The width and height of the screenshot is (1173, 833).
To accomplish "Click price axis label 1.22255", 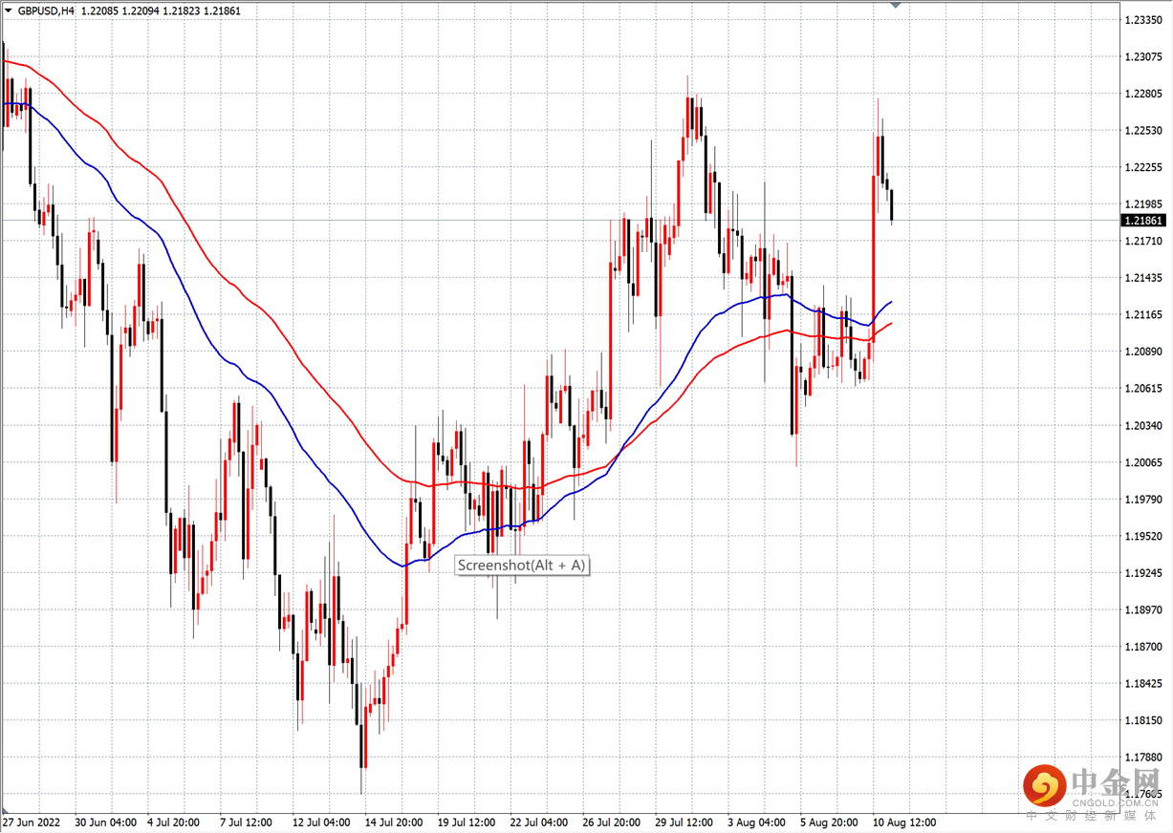I will tap(1143, 167).
